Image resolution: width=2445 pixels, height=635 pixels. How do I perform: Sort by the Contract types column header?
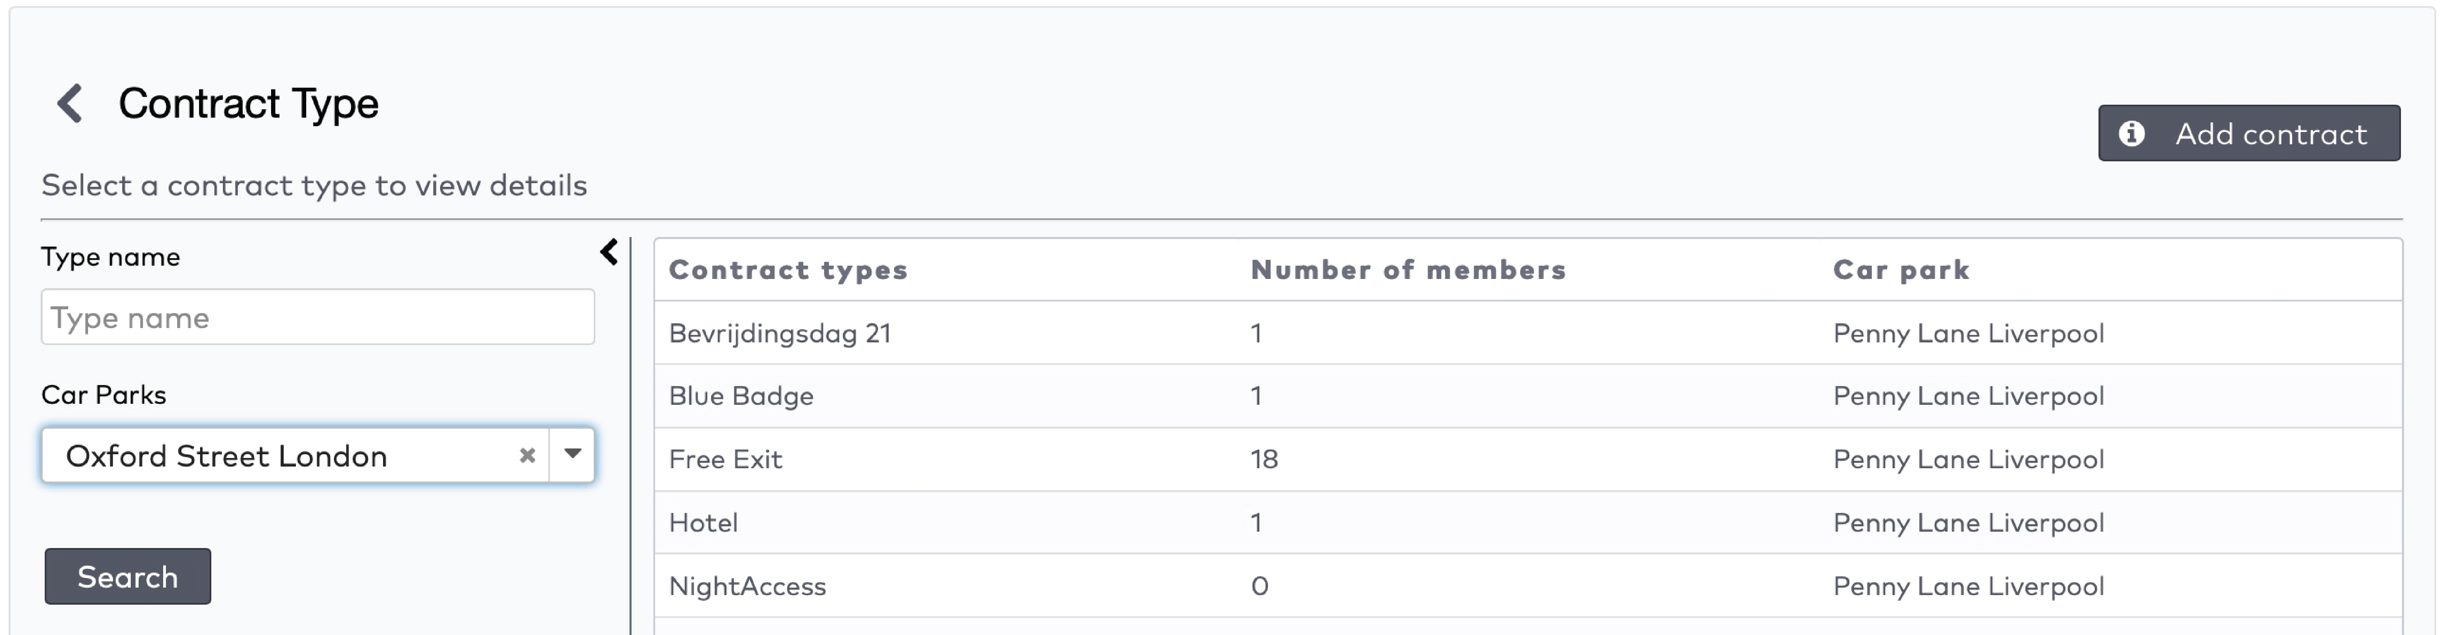click(x=788, y=270)
